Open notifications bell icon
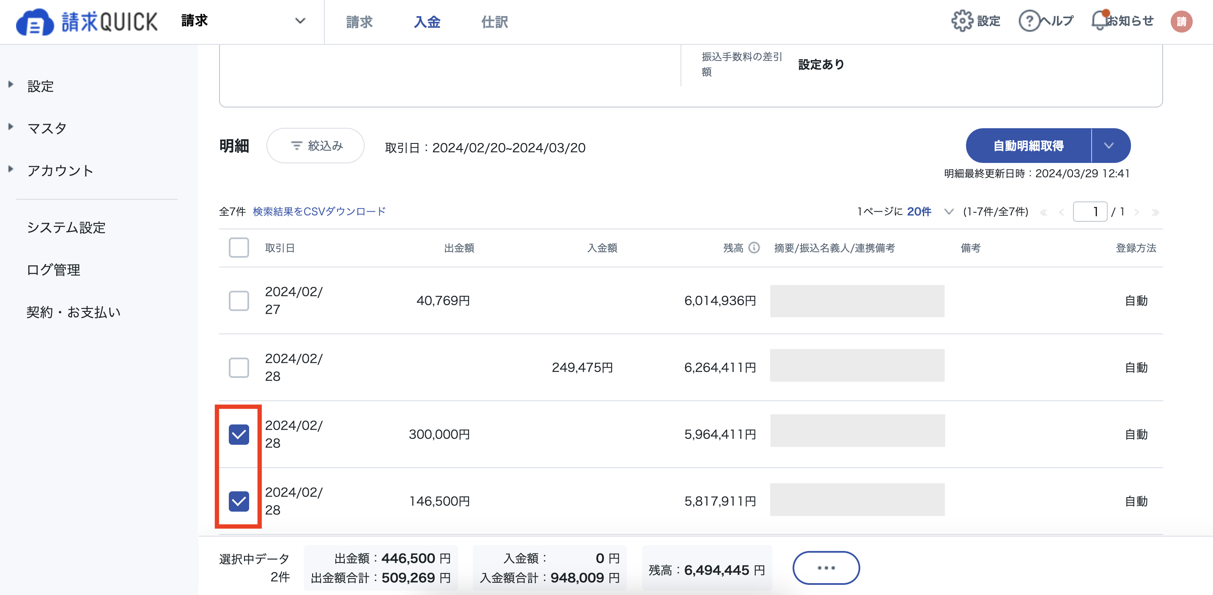This screenshot has width=1213, height=595. [x=1100, y=20]
